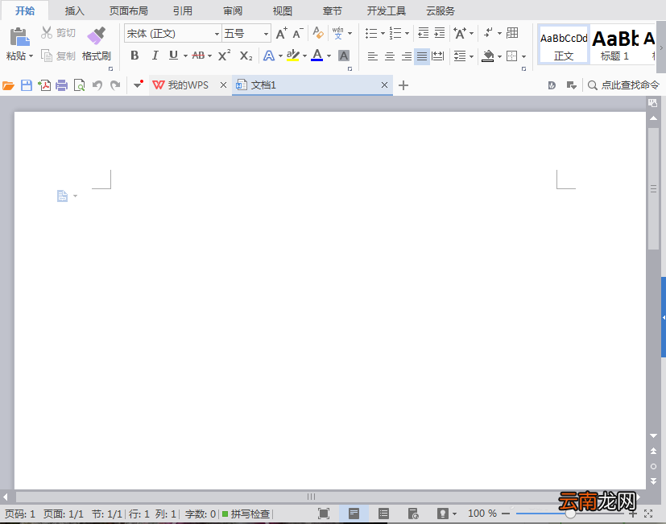Add a new document tab with plus button
666x524 pixels.
point(403,85)
